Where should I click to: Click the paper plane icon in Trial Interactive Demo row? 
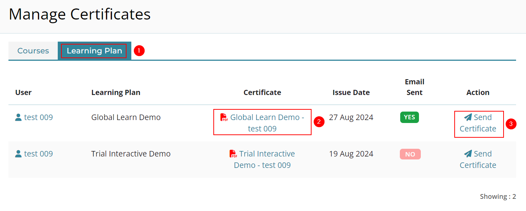point(468,154)
